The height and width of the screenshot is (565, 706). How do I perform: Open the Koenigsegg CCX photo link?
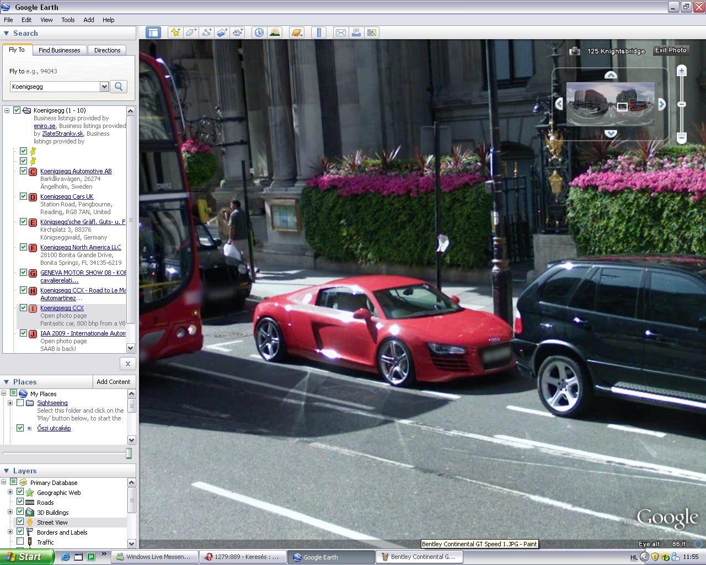click(x=62, y=308)
